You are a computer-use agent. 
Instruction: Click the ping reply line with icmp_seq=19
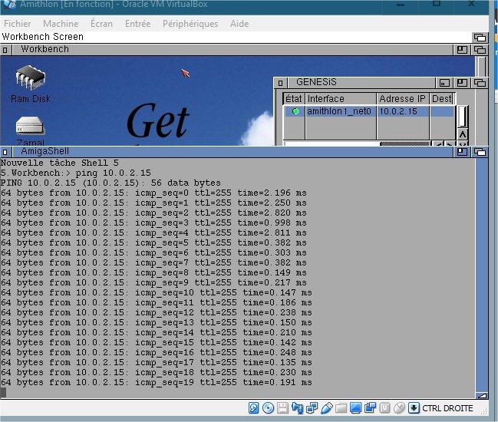point(157,382)
